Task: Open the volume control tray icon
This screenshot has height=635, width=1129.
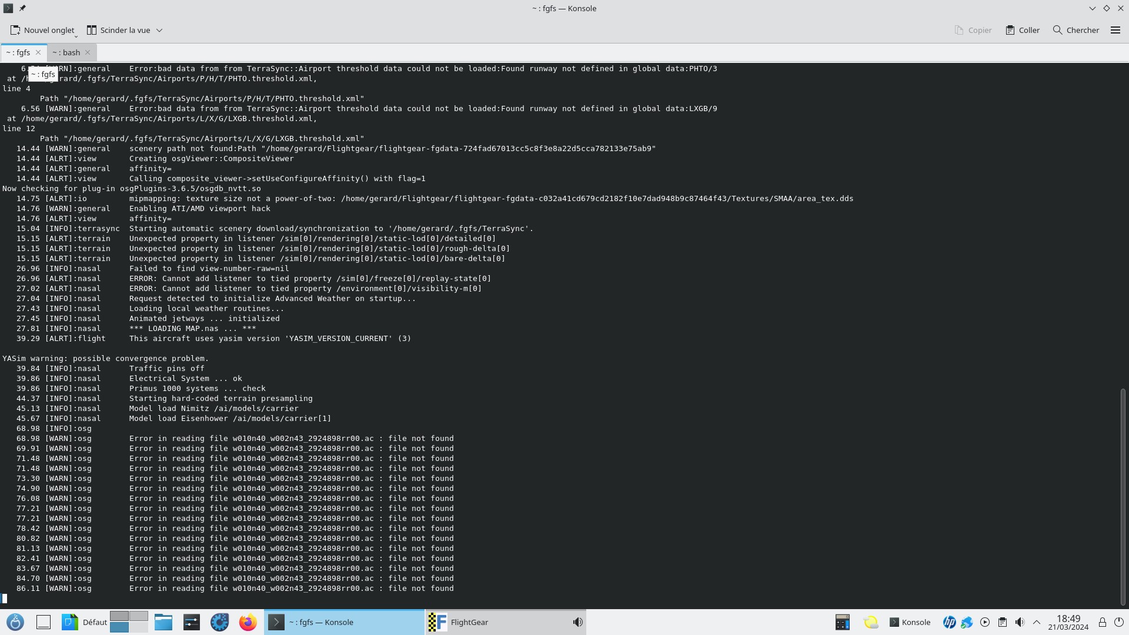Action: [1020, 622]
